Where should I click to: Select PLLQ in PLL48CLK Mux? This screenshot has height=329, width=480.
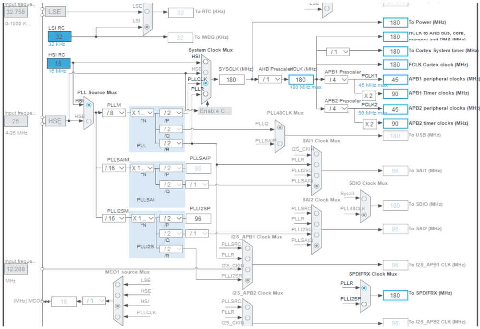(x=280, y=128)
